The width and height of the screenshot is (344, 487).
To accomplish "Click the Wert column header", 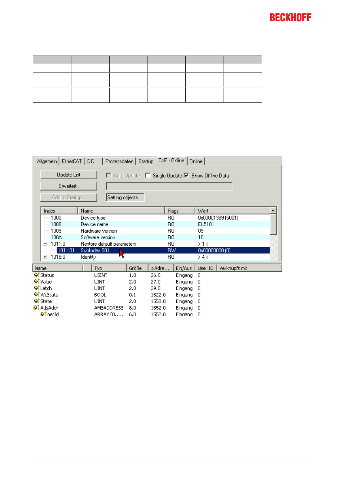I will 233,211.
